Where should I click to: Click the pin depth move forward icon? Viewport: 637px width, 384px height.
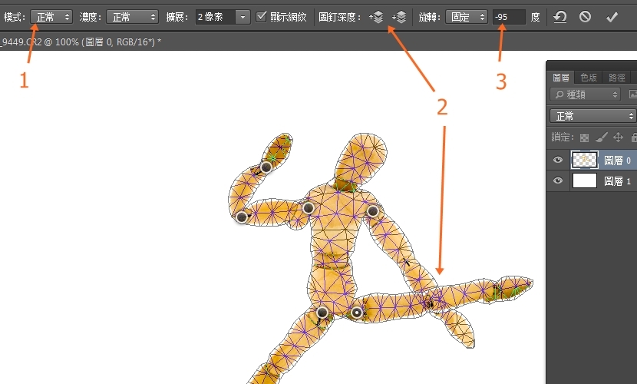[x=376, y=17]
